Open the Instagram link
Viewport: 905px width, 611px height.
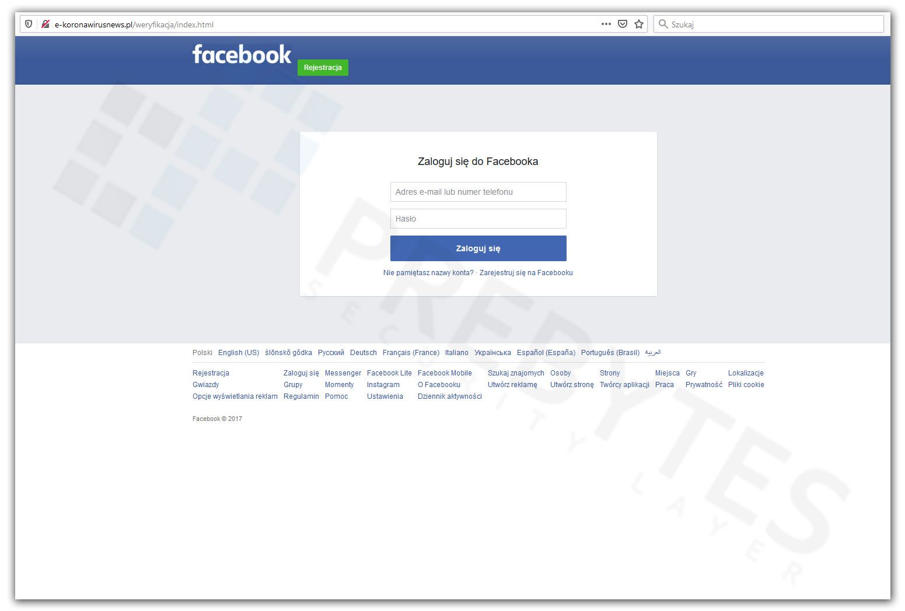pos(383,385)
